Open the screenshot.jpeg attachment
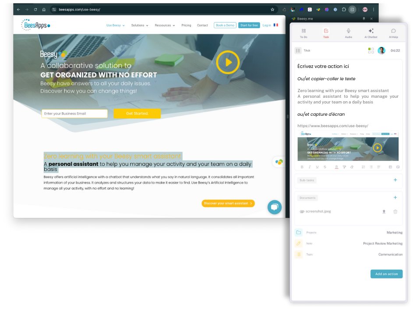This screenshot has height=317, width=413. click(x=318, y=211)
